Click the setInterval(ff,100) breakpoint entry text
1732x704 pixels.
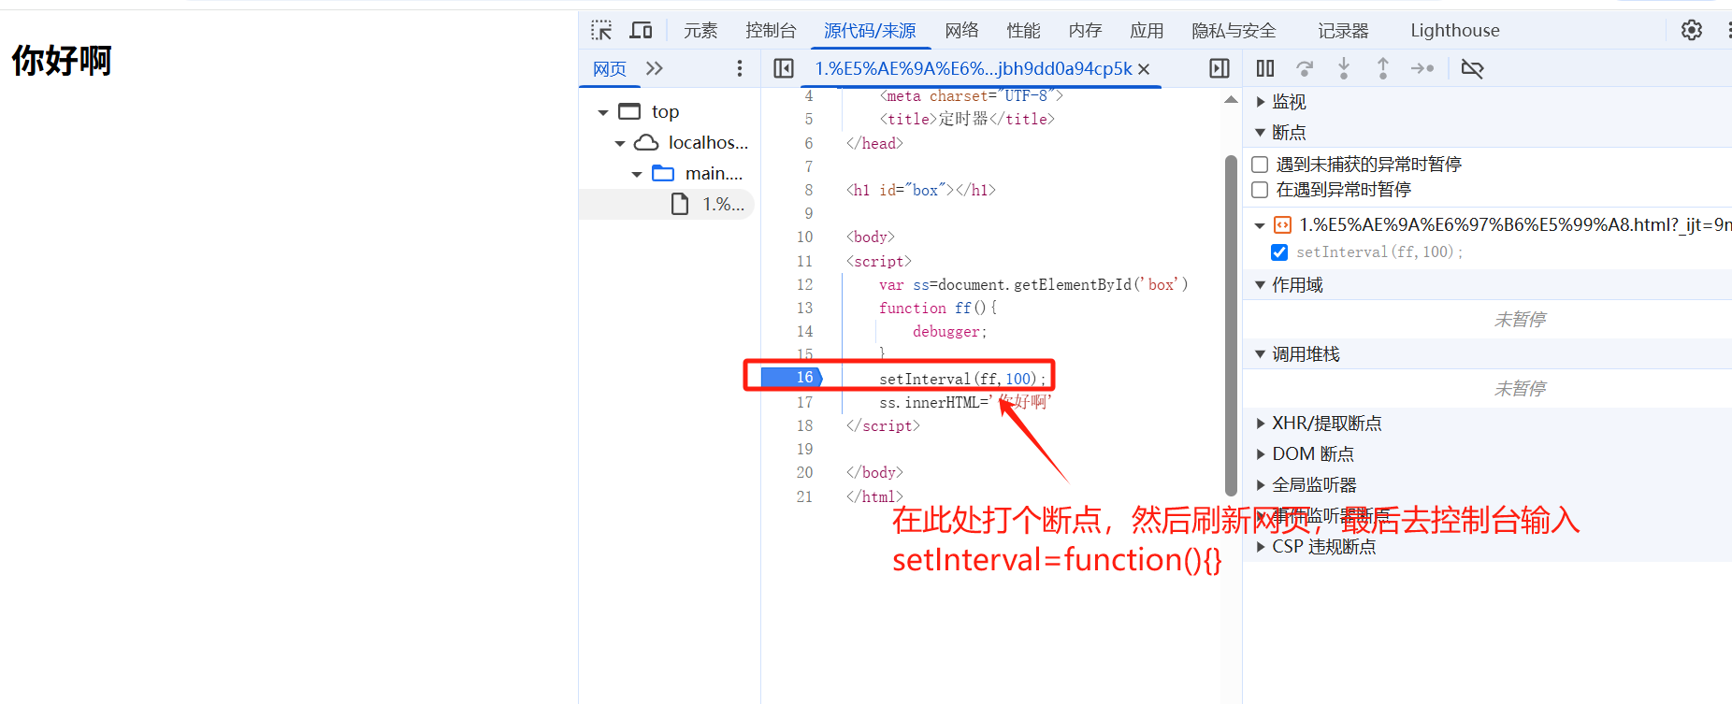pos(1379,252)
